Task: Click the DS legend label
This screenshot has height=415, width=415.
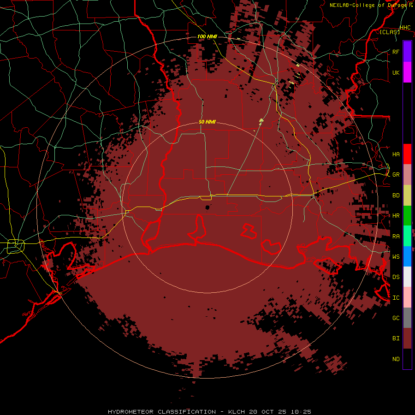Action: click(x=396, y=277)
